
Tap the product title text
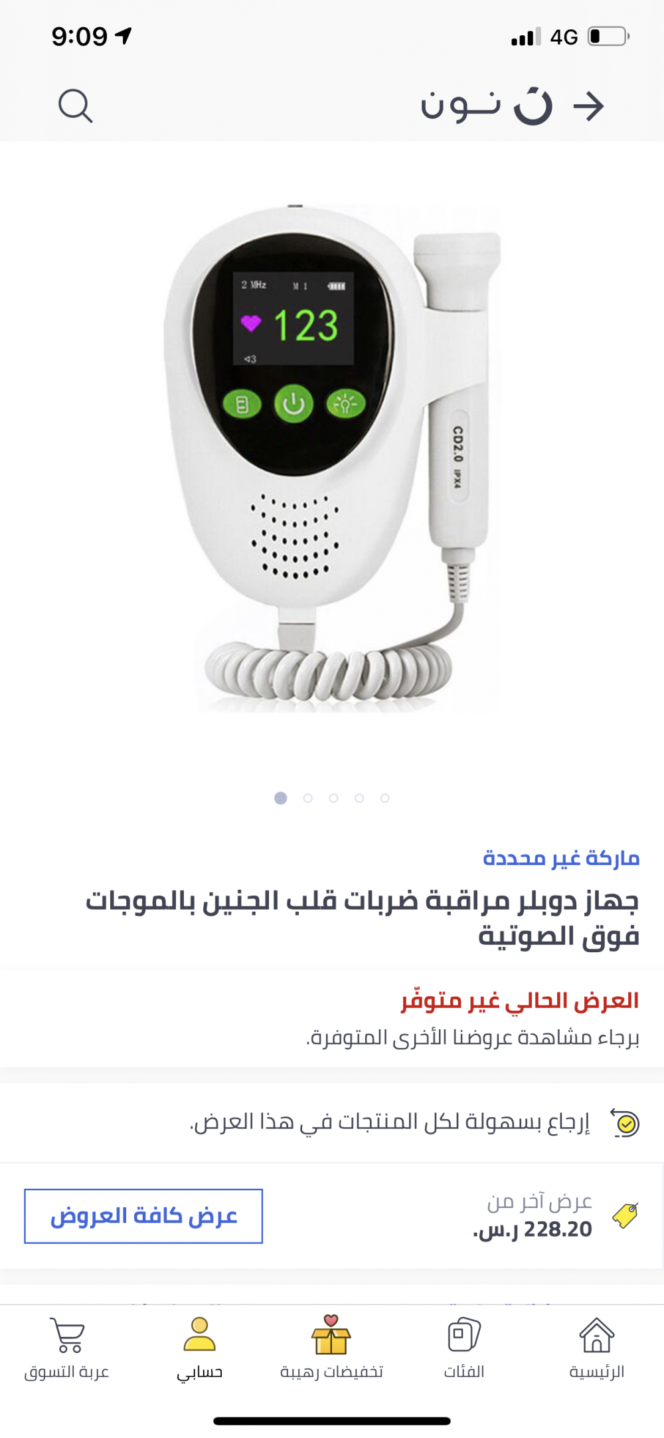pyautogui.click(x=362, y=918)
